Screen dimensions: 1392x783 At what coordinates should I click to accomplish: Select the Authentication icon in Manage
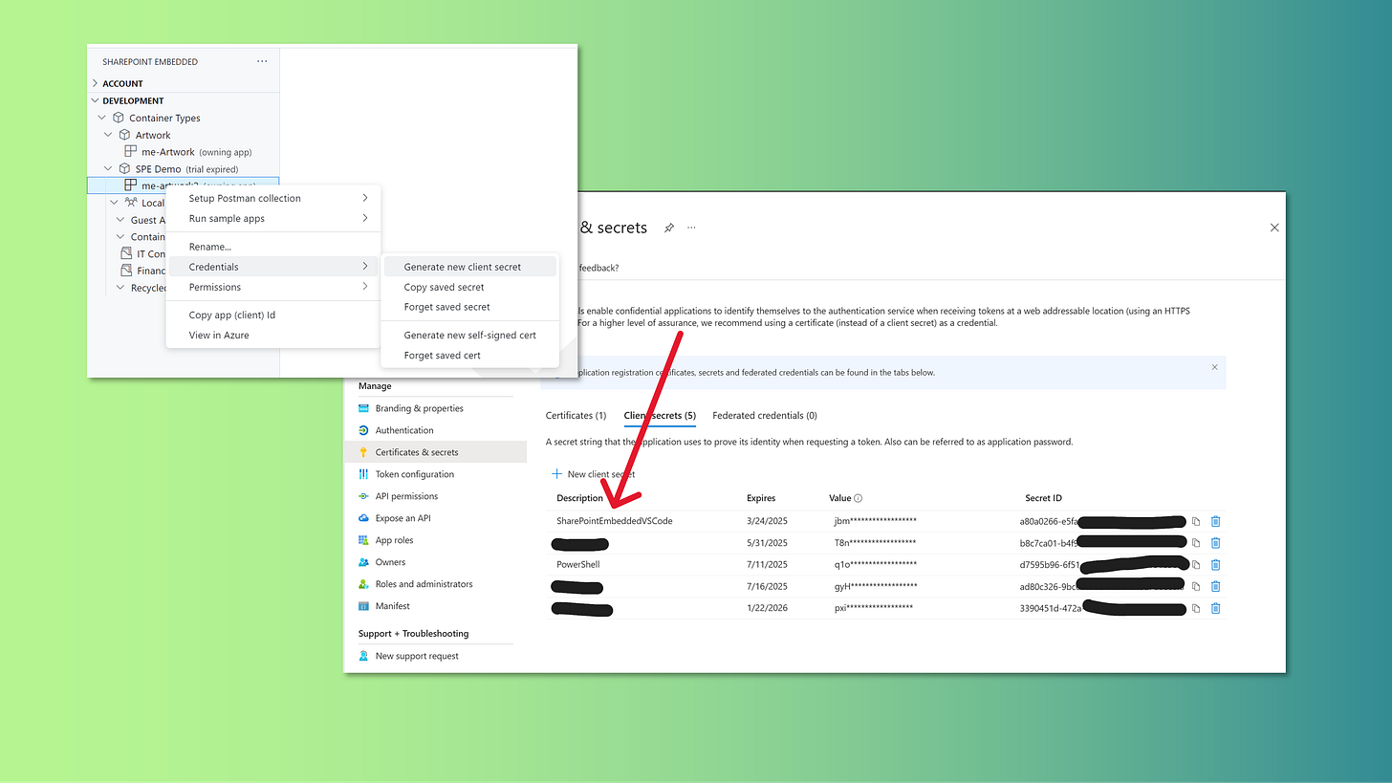pos(363,430)
